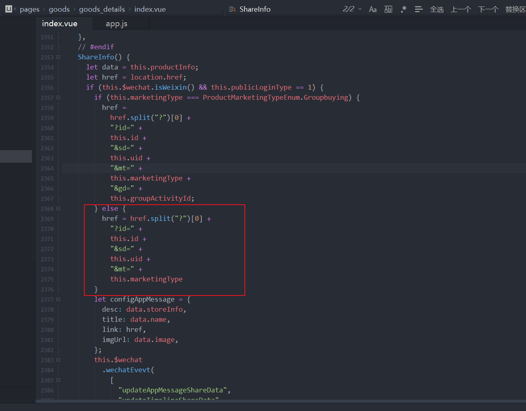
Task: Collapse ShareInfo function fold at line 2353
Action: pyautogui.click(x=58, y=57)
